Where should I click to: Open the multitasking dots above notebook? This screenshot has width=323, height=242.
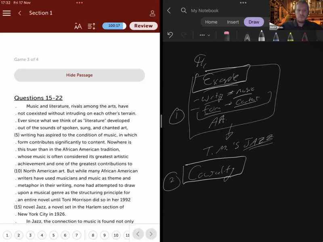pos(243,2)
